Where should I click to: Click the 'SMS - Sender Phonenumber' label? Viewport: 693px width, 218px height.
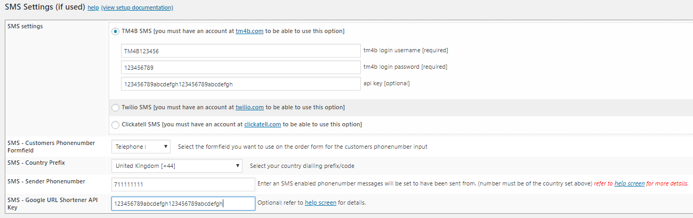pos(46,181)
